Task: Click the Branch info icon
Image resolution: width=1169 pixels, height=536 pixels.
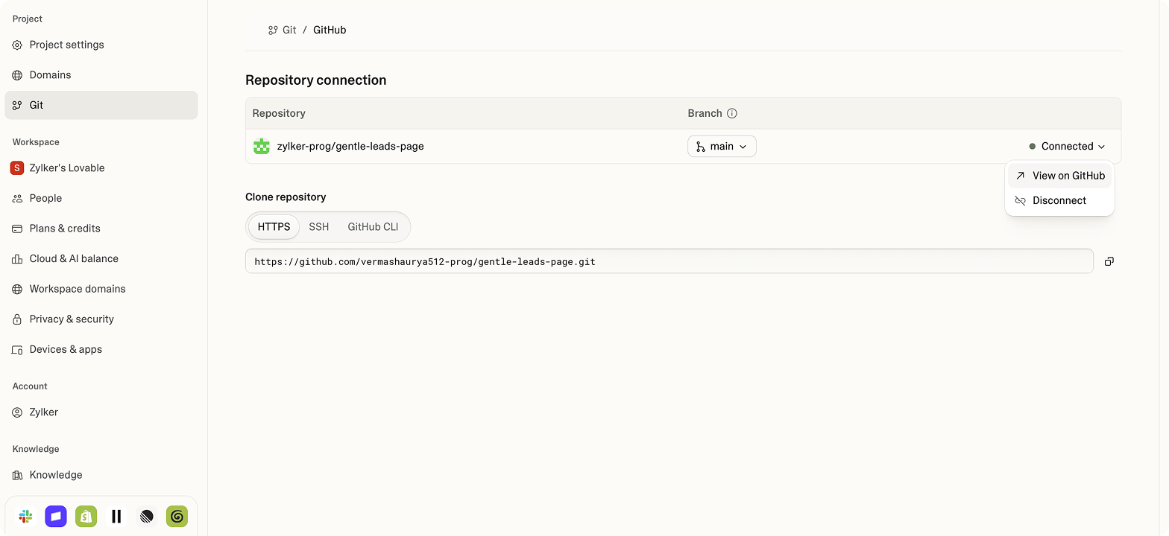Action: click(732, 113)
